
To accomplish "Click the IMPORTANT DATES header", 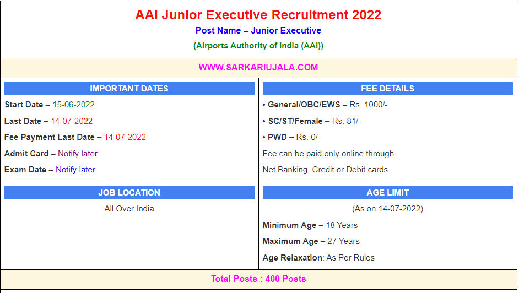I will 129,89.
